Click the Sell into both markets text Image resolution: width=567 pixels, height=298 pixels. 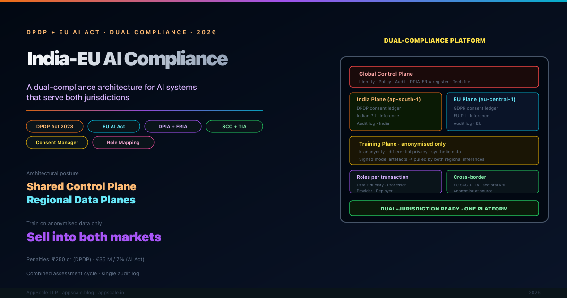click(94, 237)
